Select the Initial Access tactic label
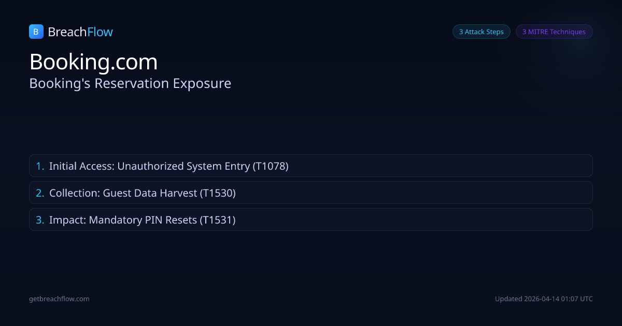Viewport: 622px width, 326px height. click(x=81, y=166)
